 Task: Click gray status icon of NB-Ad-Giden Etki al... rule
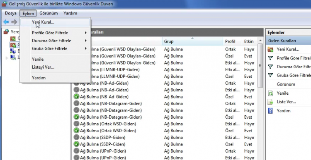coord(76,90)
